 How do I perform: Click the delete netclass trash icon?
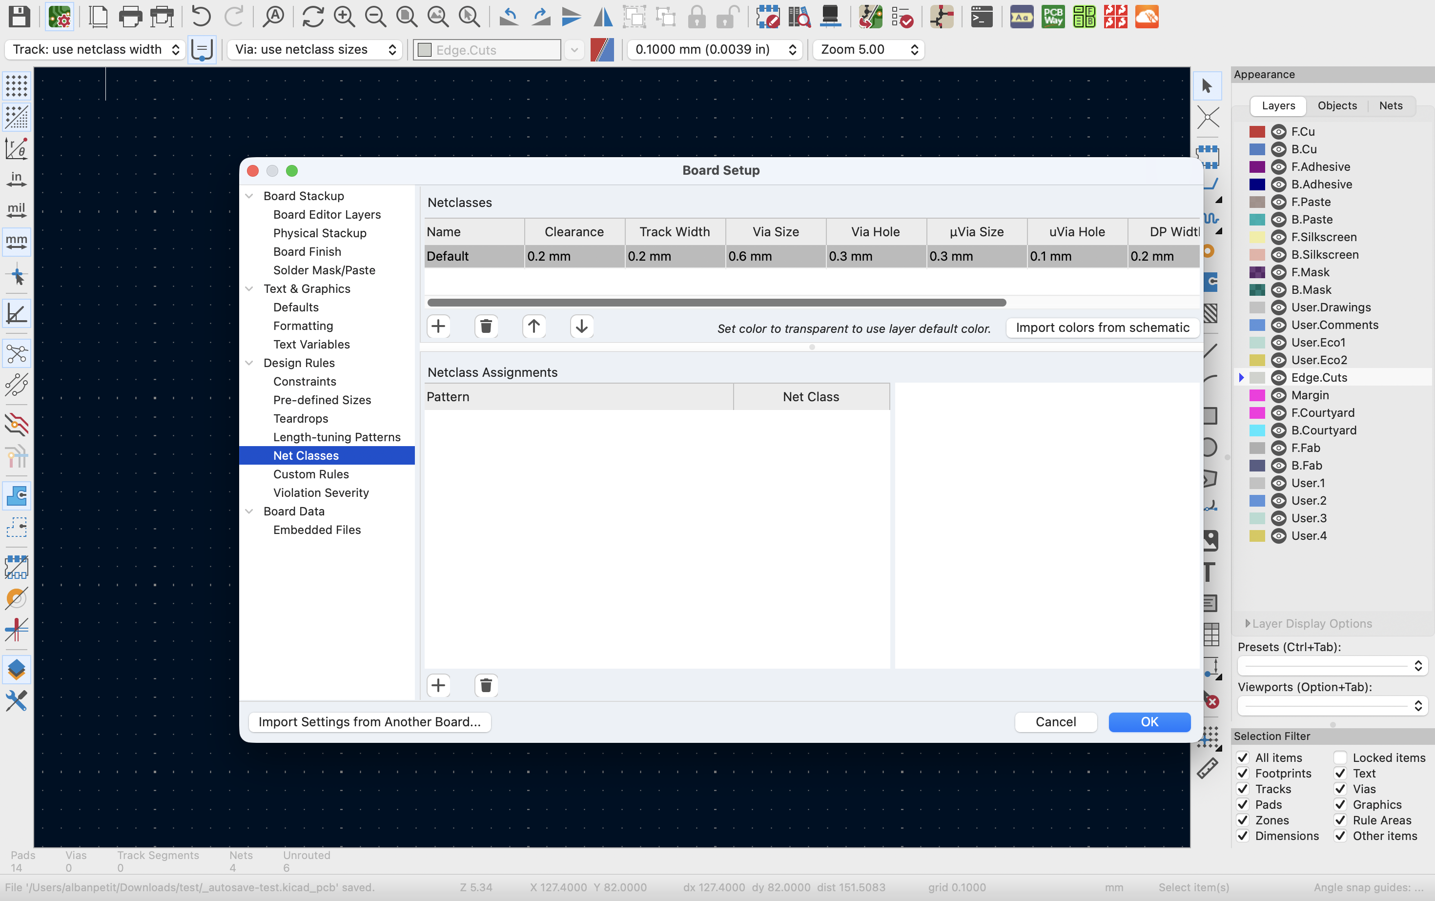point(486,327)
